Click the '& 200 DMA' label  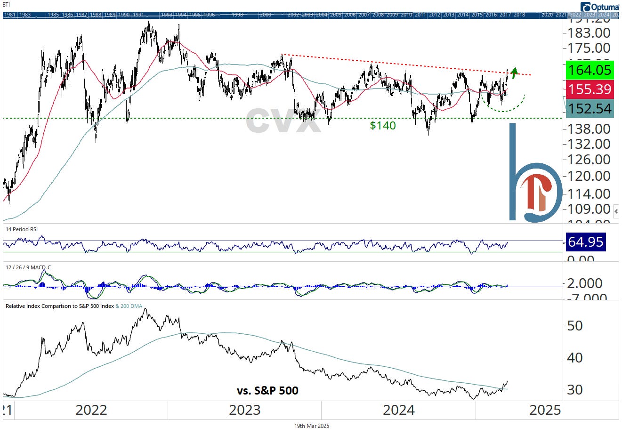[129, 306]
